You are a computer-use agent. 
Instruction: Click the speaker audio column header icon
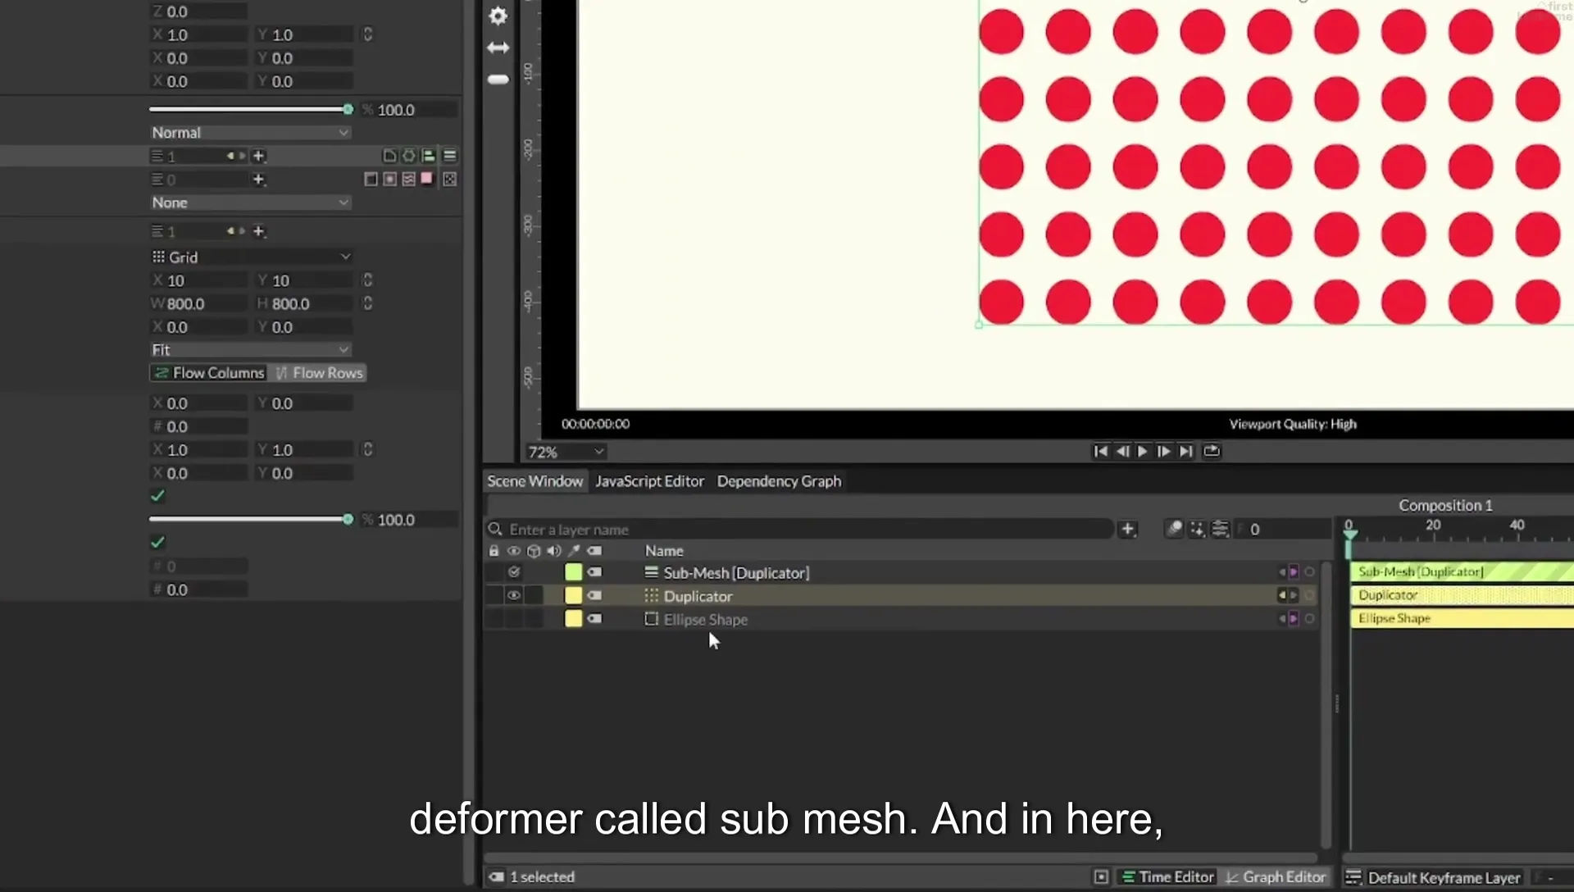554,551
